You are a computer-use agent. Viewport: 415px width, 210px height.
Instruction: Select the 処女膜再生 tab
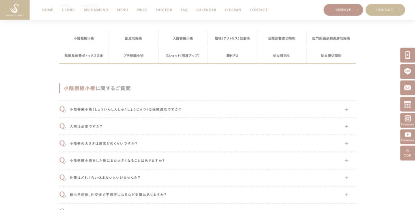click(282, 56)
